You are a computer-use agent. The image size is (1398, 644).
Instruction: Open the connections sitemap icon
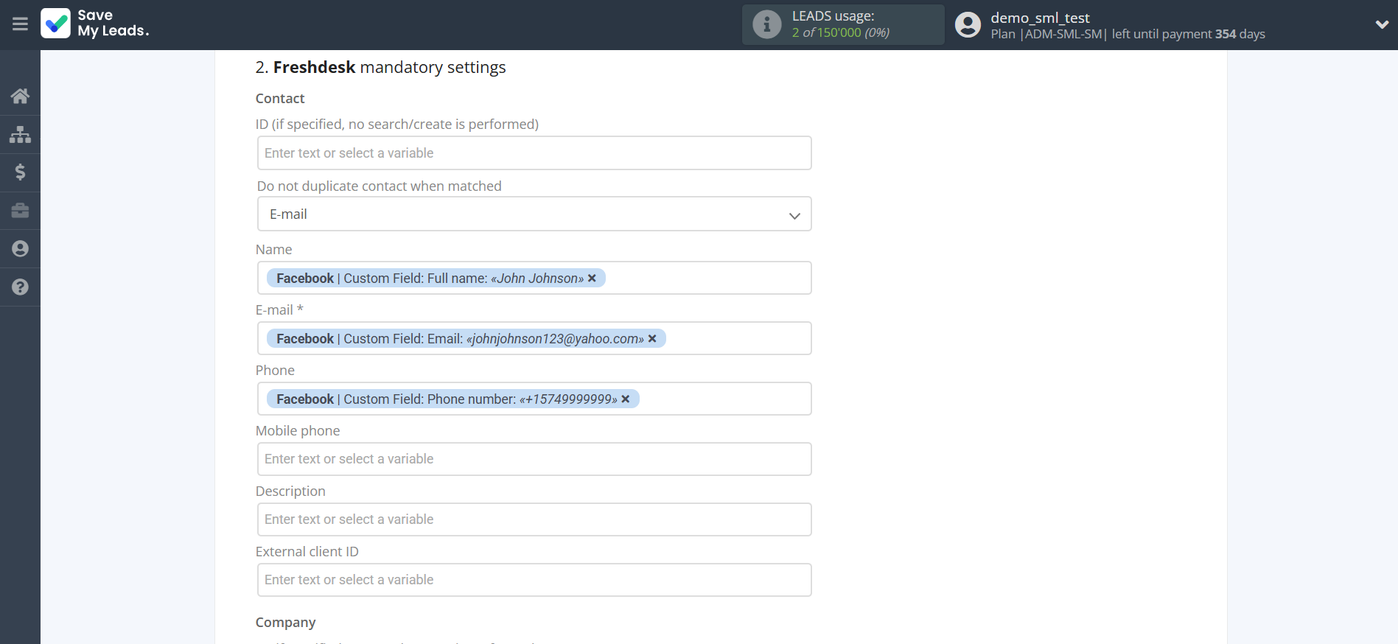pyautogui.click(x=20, y=134)
